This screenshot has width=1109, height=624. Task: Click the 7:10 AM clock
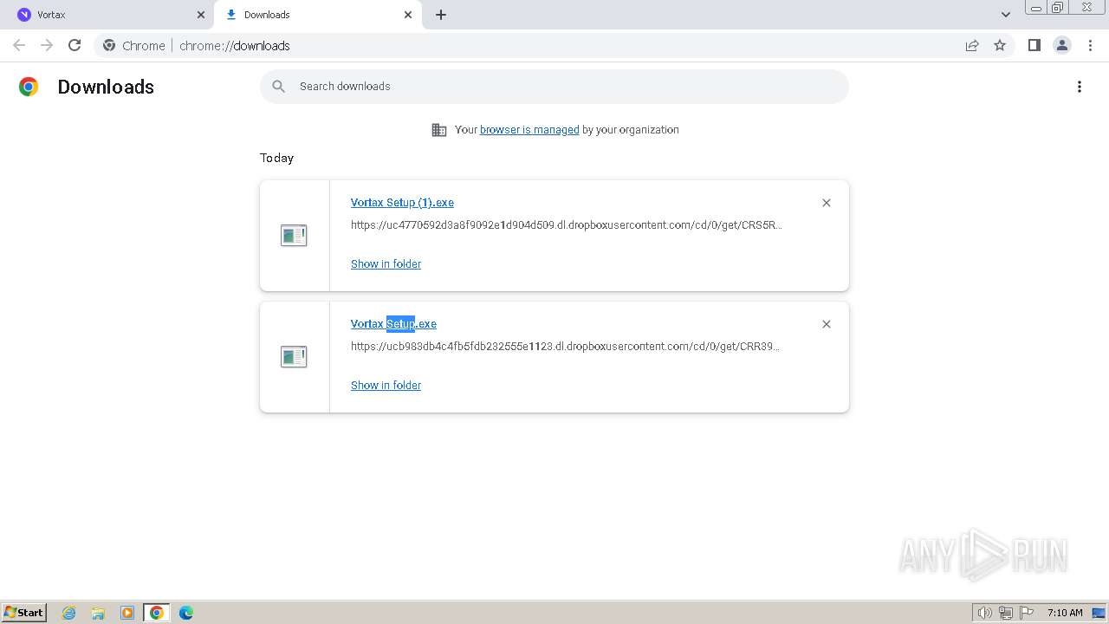(x=1065, y=613)
